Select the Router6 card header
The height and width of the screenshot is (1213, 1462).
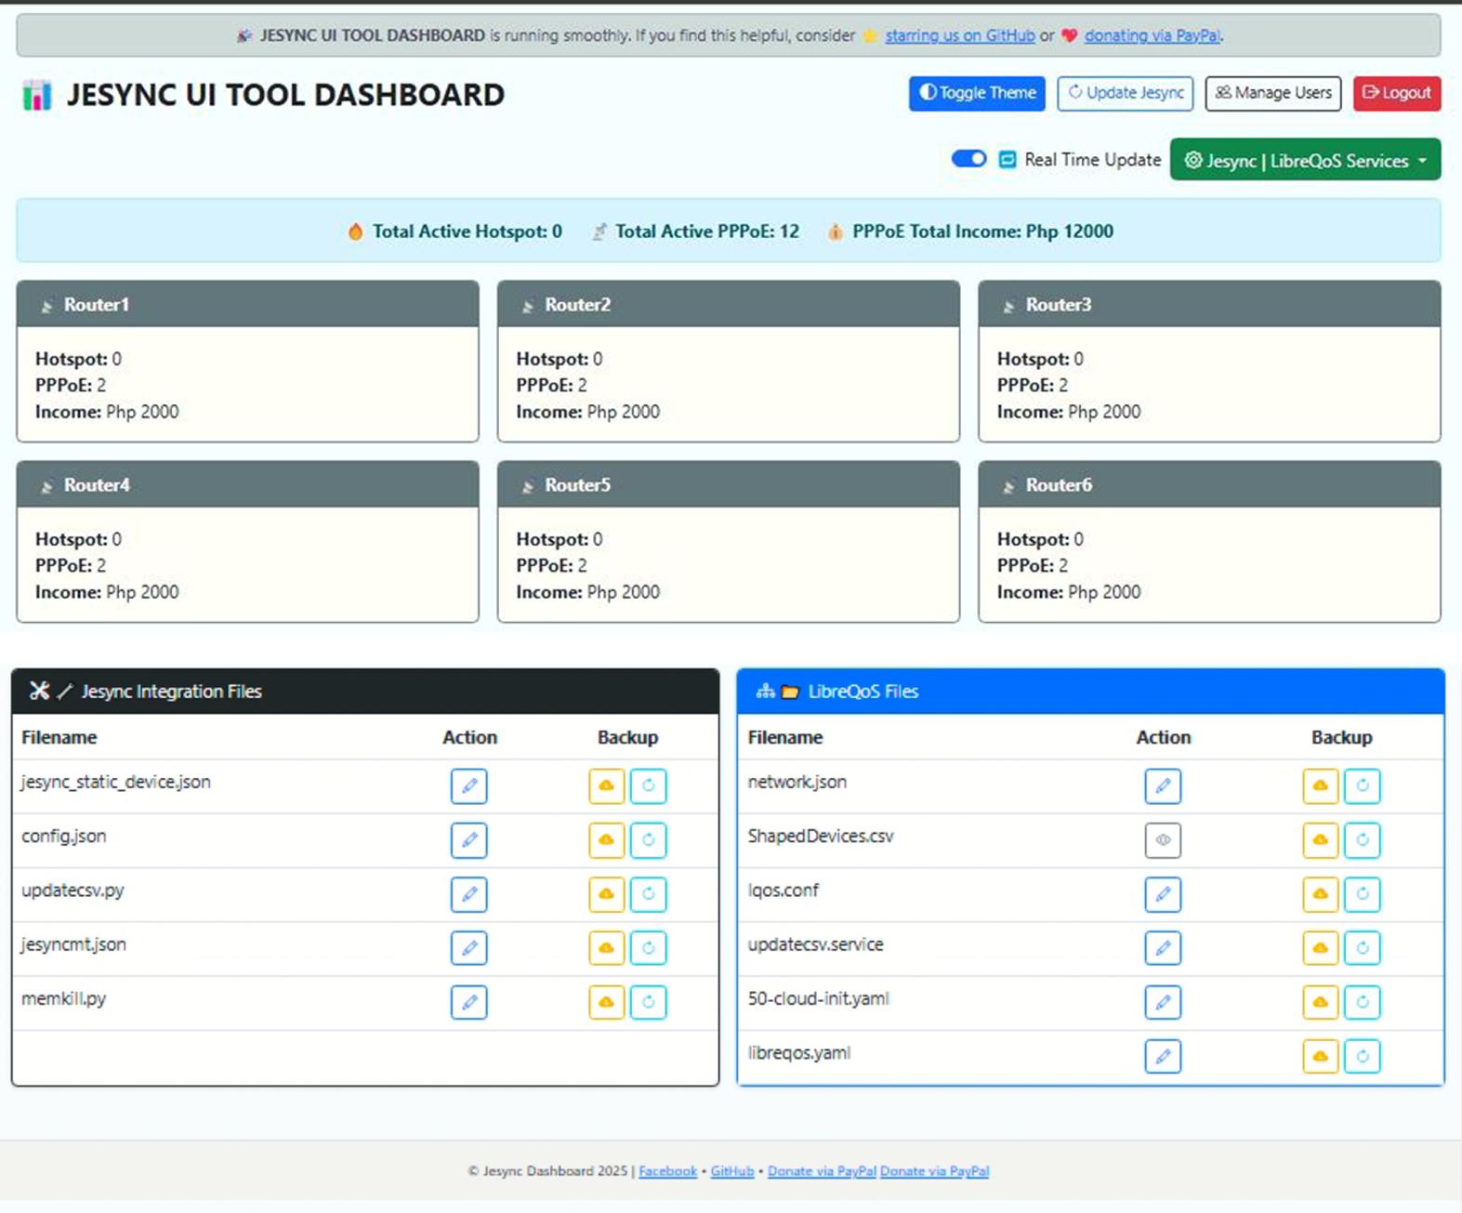click(x=1209, y=484)
